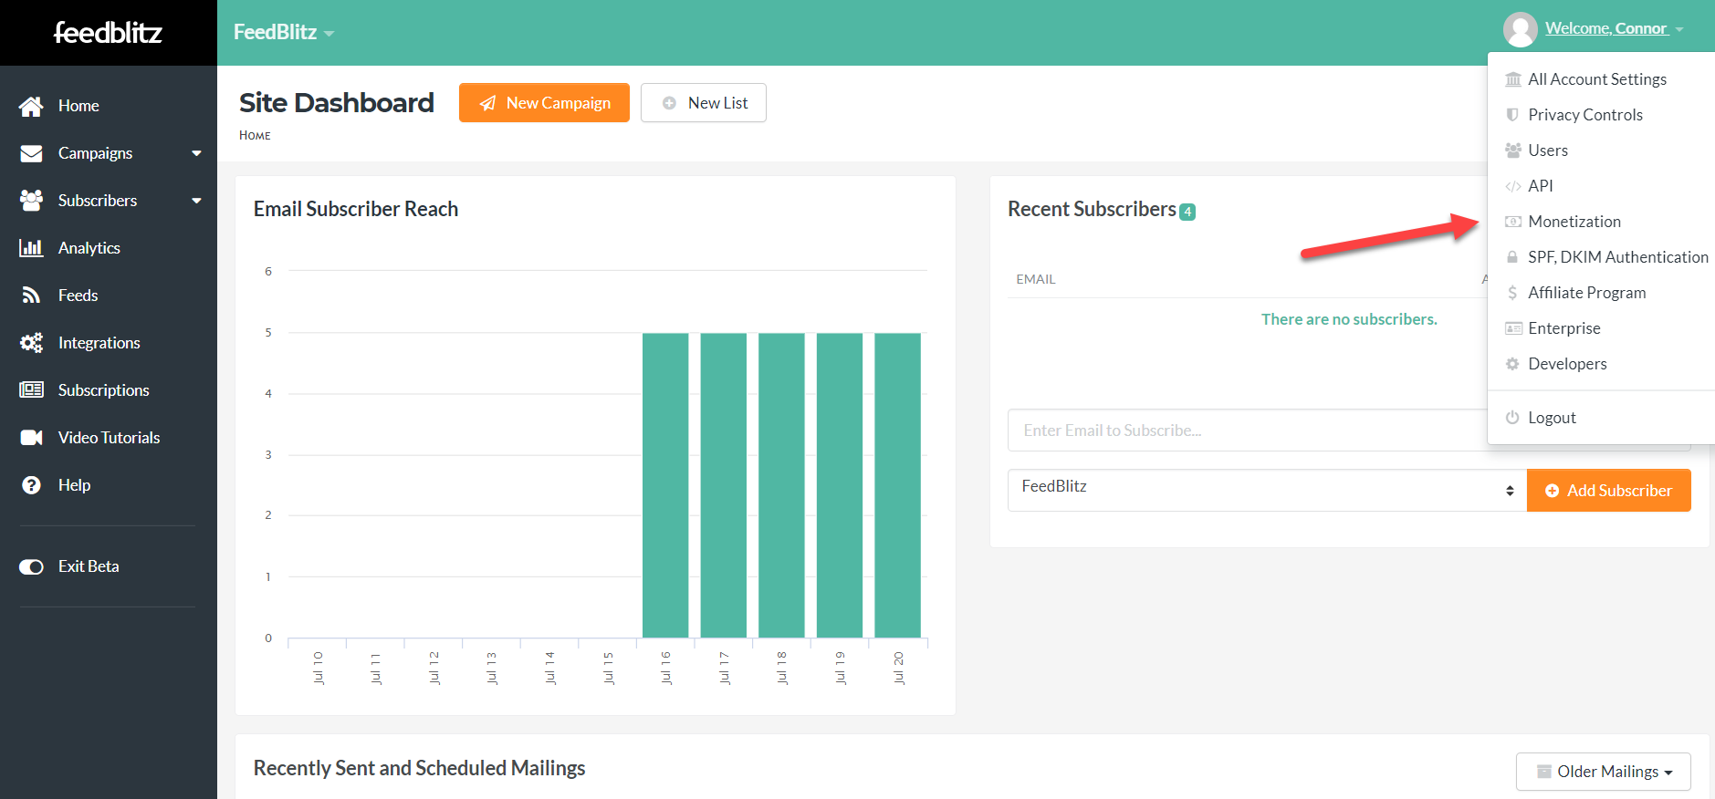Viewport: 1715px width, 799px height.
Task: Click the Home breadcrumb link
Action: pyautogui.click(x=255, y=136)
